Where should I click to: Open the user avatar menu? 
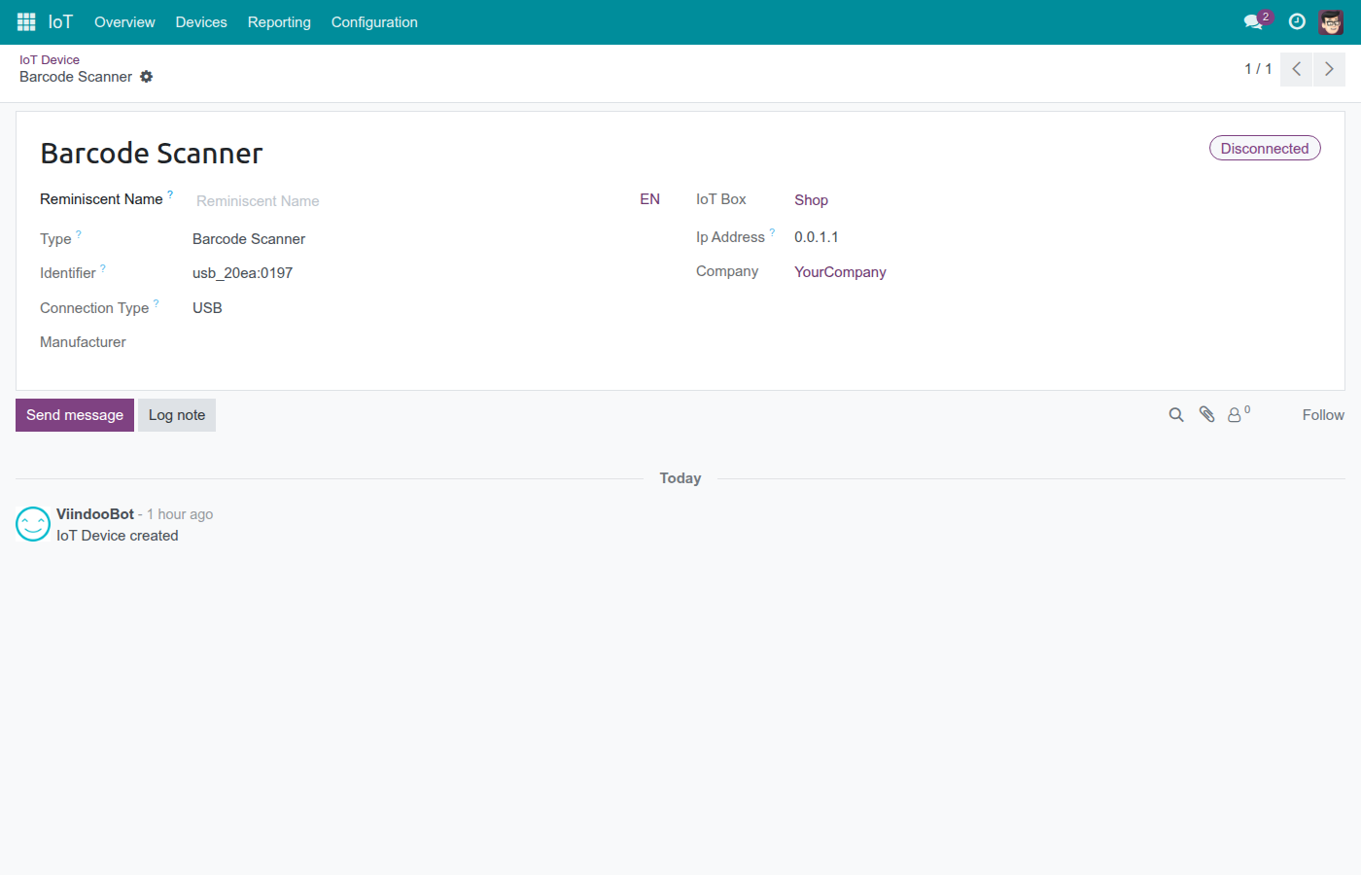[x=1331, y=21]
